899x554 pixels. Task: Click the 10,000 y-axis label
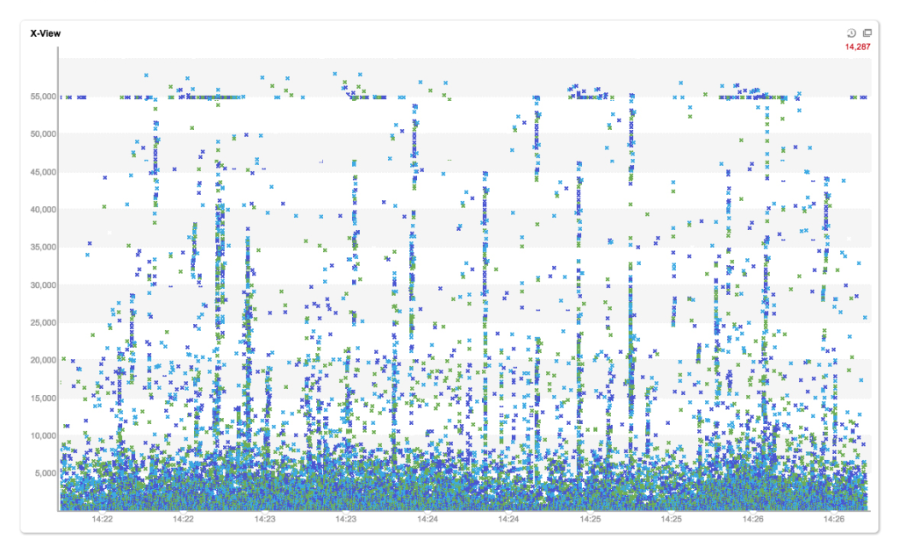(39, 436)
